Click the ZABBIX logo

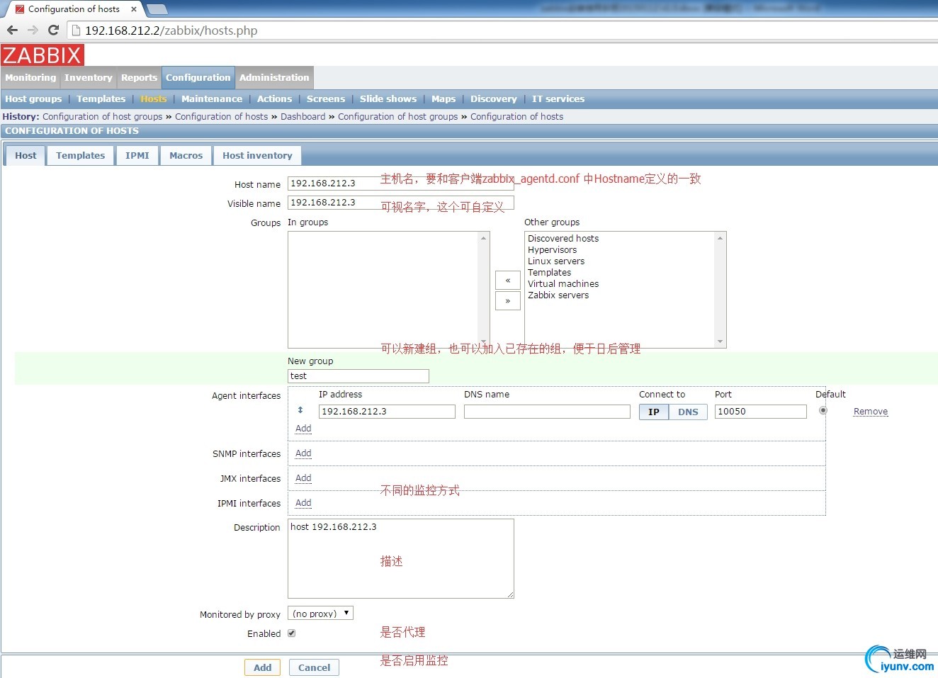pos(43,55)
